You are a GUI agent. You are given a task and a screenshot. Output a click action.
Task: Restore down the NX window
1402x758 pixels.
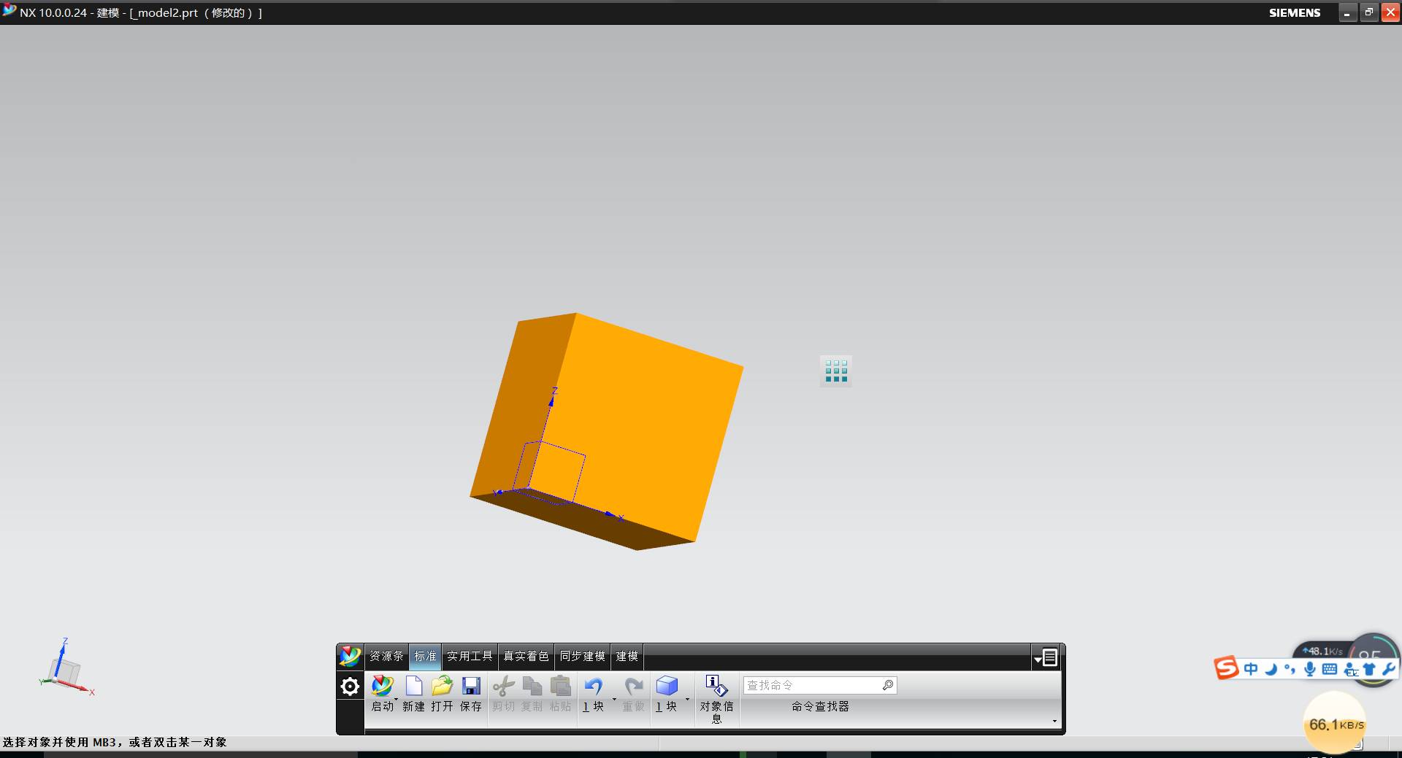pos(1368,12)
